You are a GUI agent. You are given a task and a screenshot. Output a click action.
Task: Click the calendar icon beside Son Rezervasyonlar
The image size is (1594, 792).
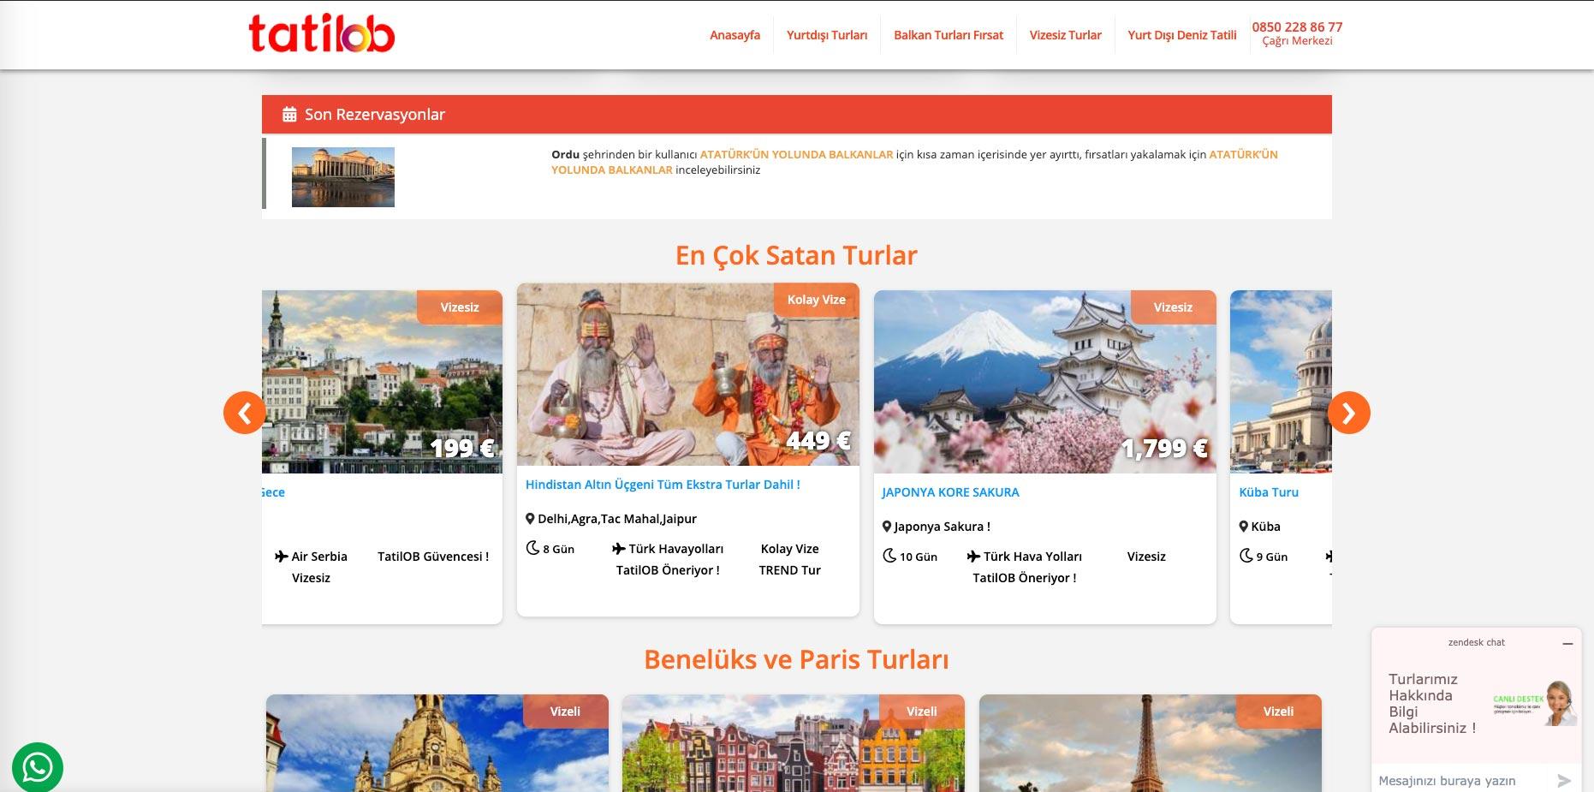(289, 115)
